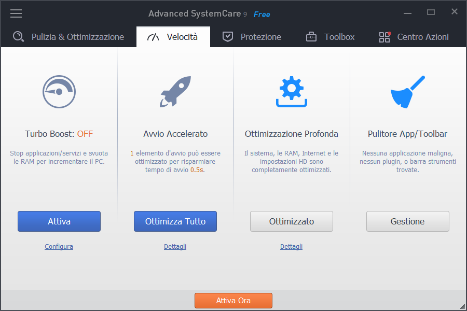Click the Turbo Boost speedometer icon
467x311 pixels.
coord(59,92)
